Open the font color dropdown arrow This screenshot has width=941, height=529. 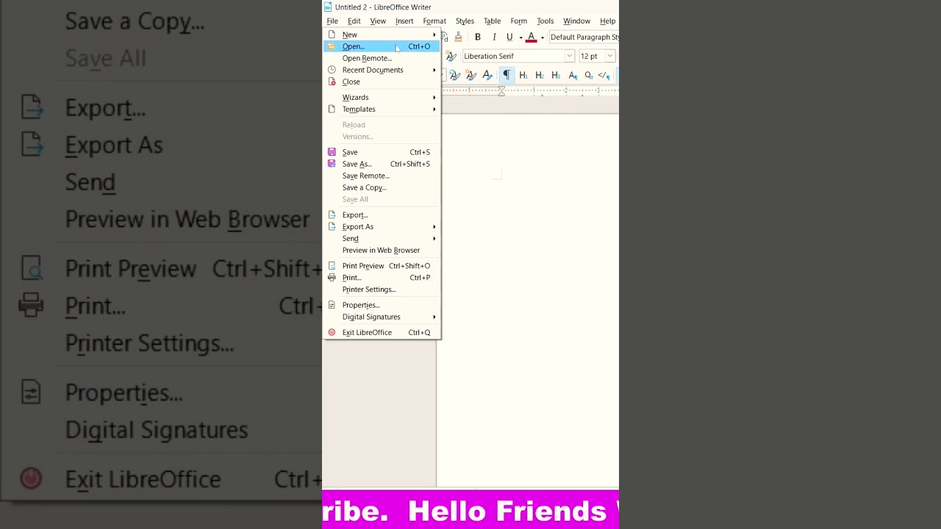click(x=543, y=37)
